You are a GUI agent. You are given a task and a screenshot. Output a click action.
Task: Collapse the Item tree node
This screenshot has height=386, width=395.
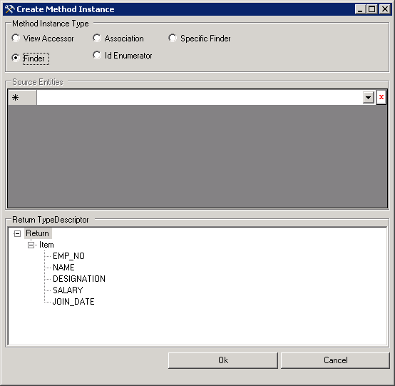31,245
